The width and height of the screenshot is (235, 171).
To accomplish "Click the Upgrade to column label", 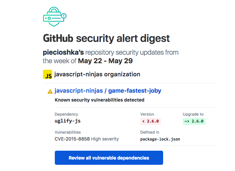I will pyautogui.click(x=193, y=114).
